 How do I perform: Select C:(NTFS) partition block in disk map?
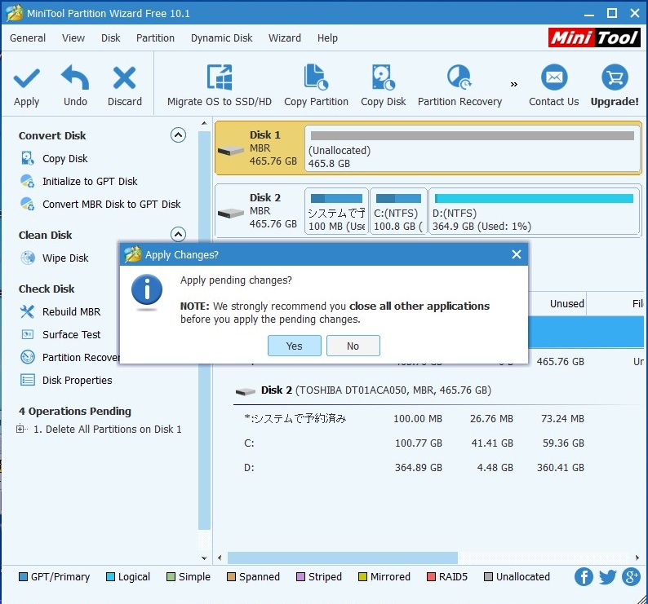point(398,211)
